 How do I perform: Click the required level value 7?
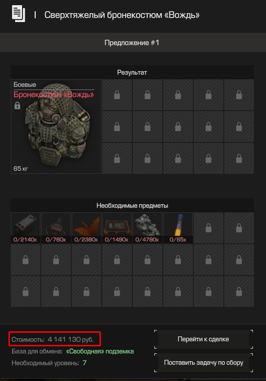(84, 363)
